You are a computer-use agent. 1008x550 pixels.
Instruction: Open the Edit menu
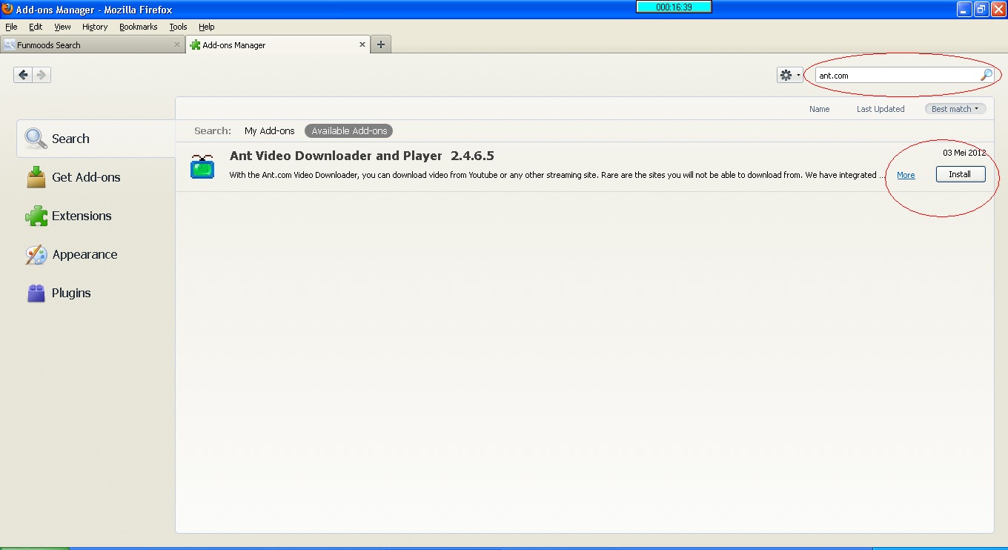click(x=36, y=27)
